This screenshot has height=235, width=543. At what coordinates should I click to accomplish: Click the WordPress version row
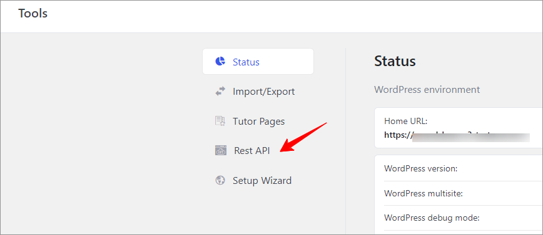point(464,169)
